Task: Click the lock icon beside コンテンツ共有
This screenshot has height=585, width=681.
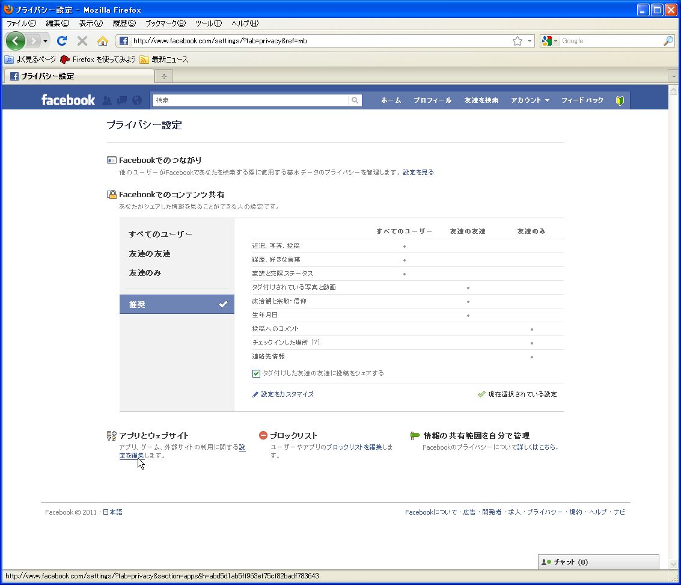Action: click(x=112, y=194)
